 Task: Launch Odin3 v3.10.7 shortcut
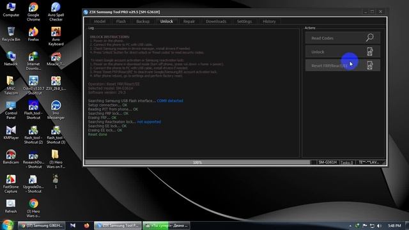(33, 86)
